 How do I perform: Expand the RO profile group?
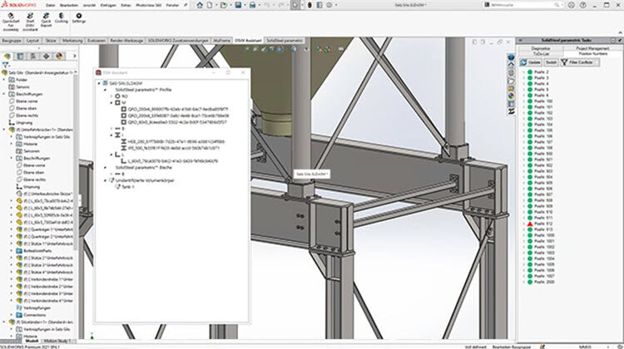pyautogui.click(x=113, y=96)
